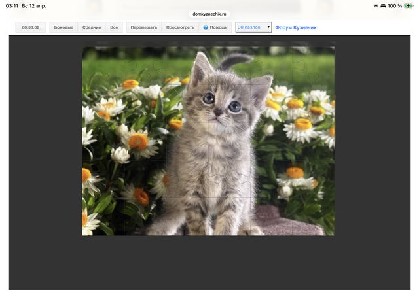
Task: Shuffle pieces with Перемешать button
Action: (x=143, y=28)
